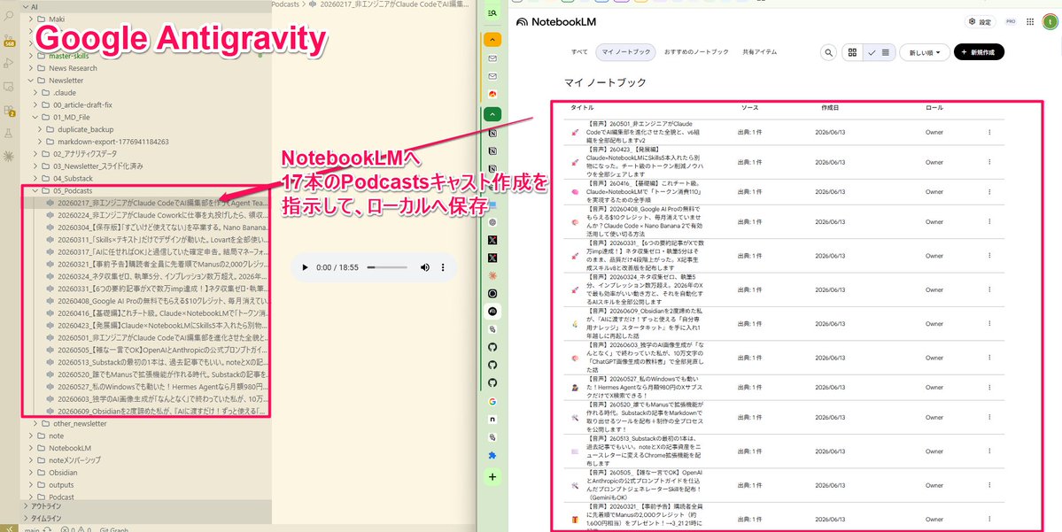The image size is (1062, 532).
Task: Open more options for the 20260408 notebook row
Action: pyautogui.click(x=988, y=222)
